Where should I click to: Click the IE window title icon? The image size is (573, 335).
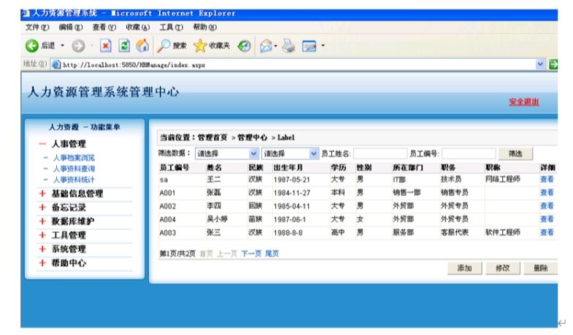click(x=26, y=14)
